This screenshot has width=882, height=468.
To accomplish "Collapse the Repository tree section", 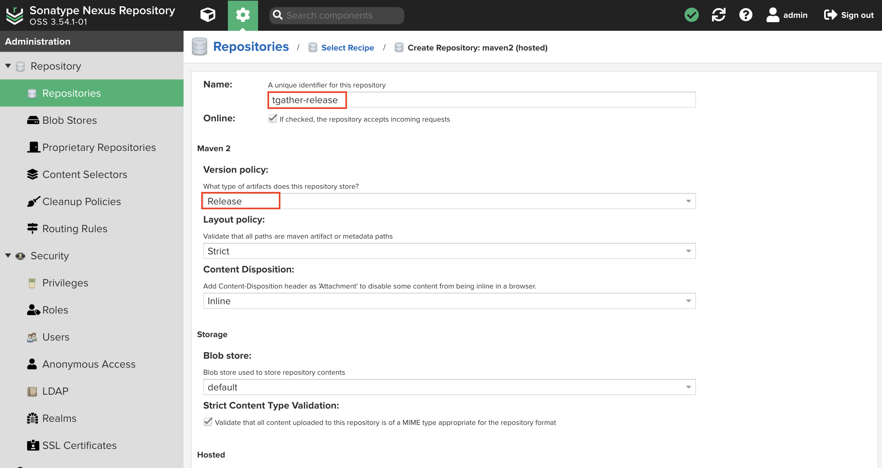I will 8,66.
